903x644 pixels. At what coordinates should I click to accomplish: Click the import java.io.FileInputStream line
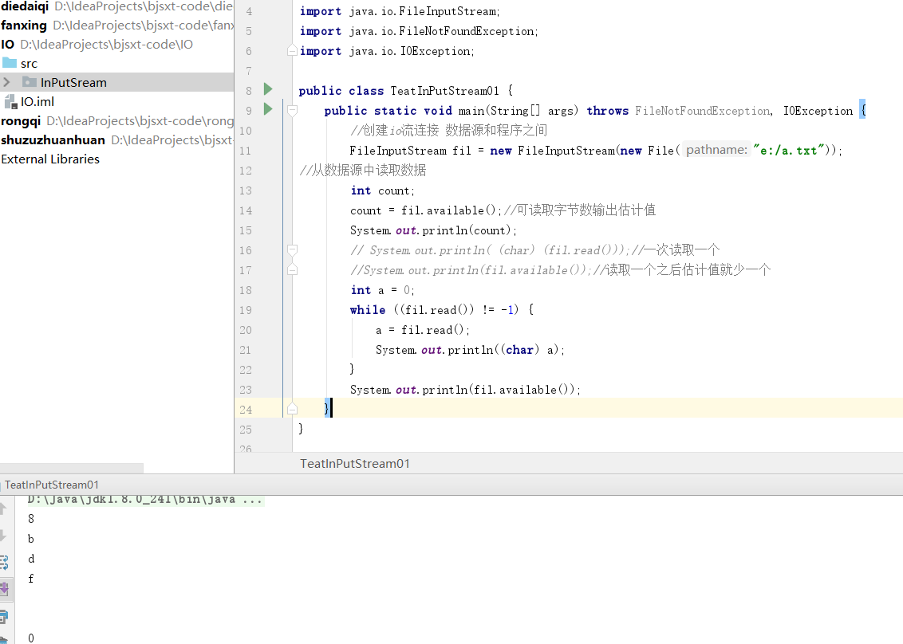pos(400,11)
